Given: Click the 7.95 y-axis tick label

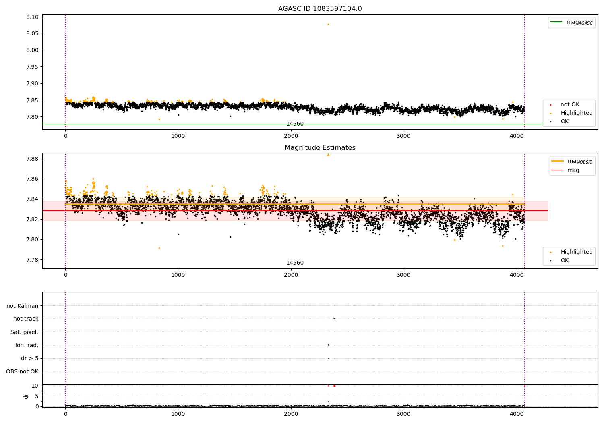Looking at the screenshot, I should point(33,67).
